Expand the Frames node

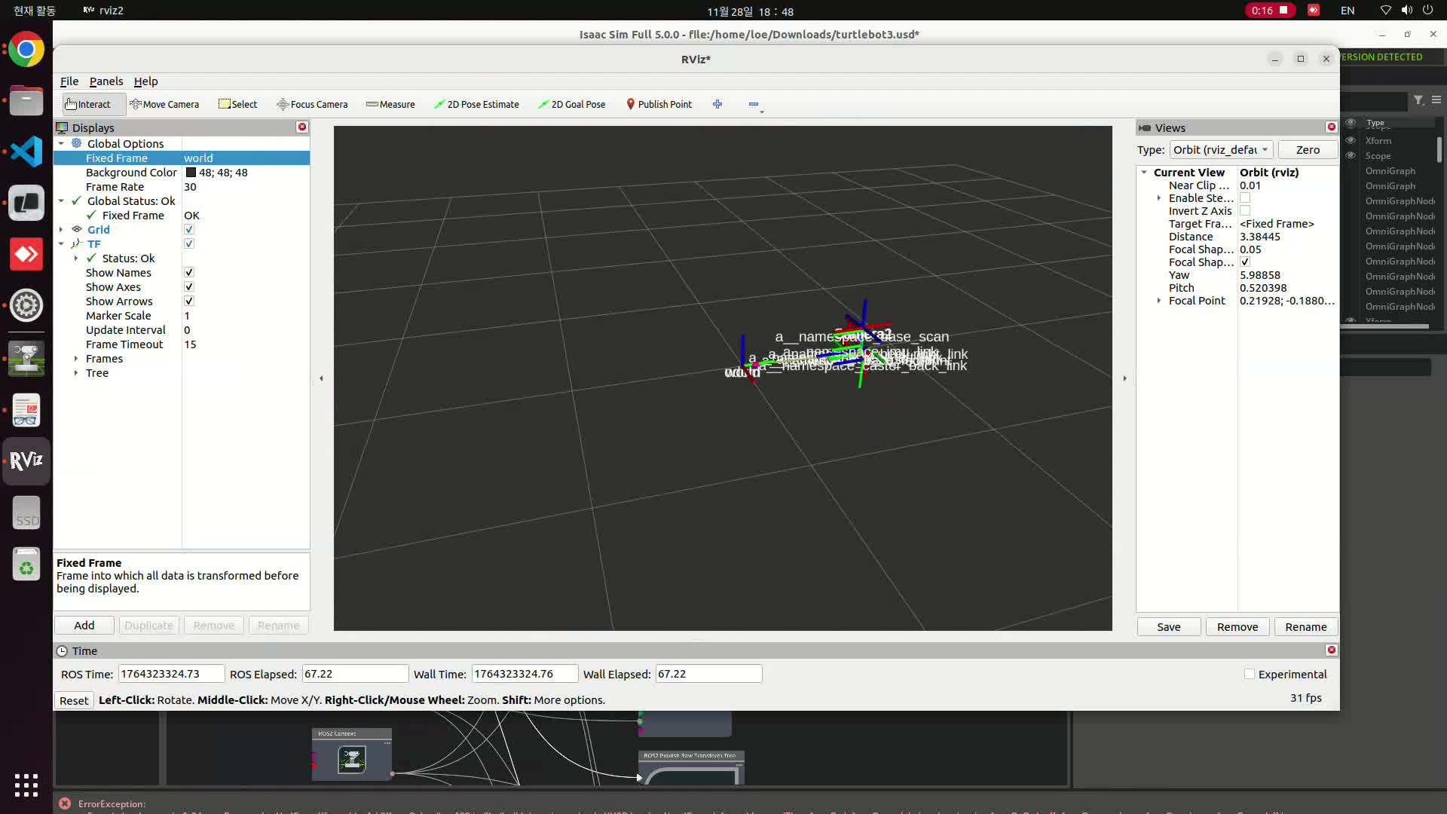click(x=76, y=359)
